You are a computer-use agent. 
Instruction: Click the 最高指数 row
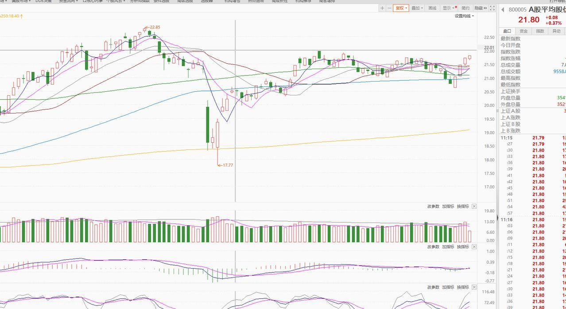(x=533, y=78)
